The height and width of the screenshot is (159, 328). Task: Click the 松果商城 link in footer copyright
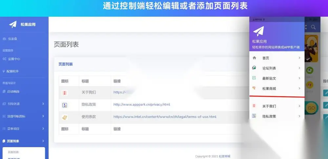(x=224, y=156)
